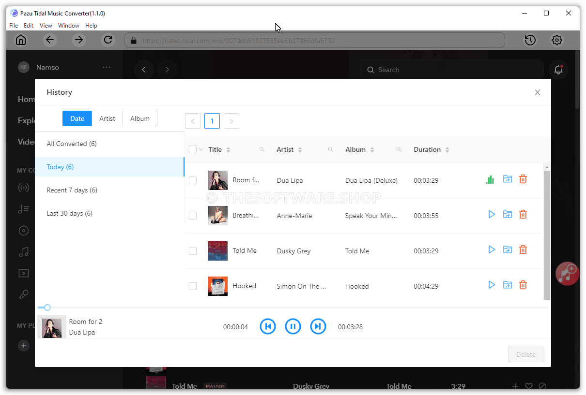Go forward using the right arrow toolbar button
586x395 pixels.
tap(79, 40)
